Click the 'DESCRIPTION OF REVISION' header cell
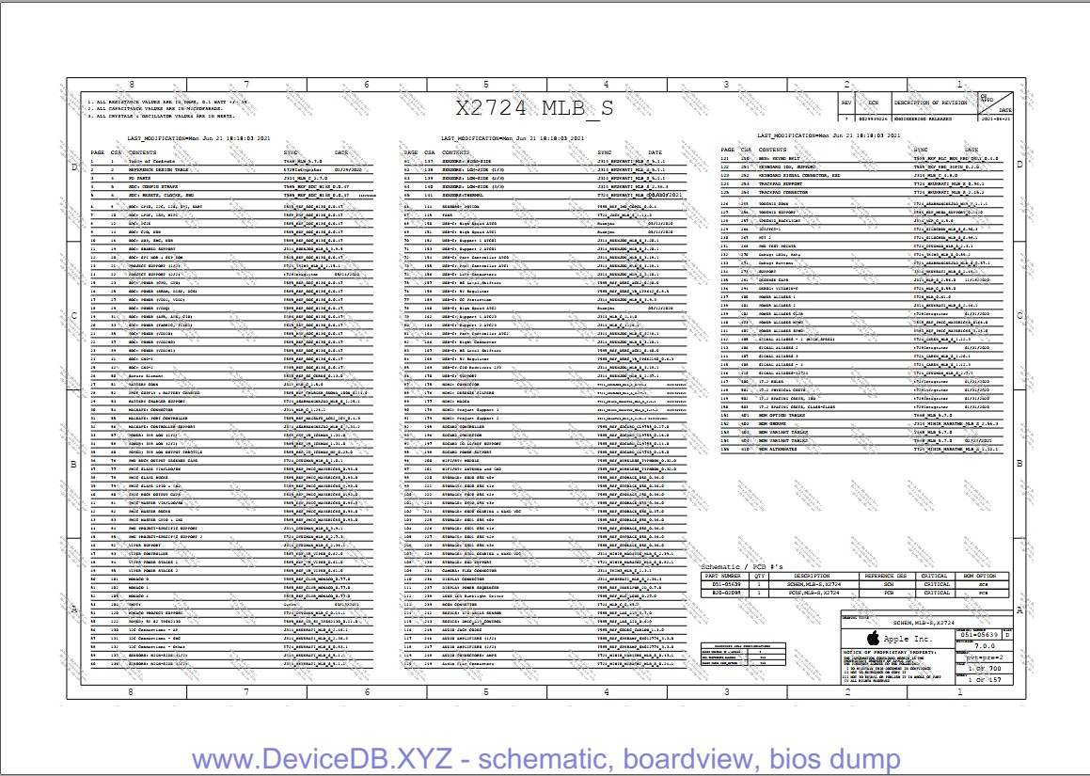 [930, 103]
